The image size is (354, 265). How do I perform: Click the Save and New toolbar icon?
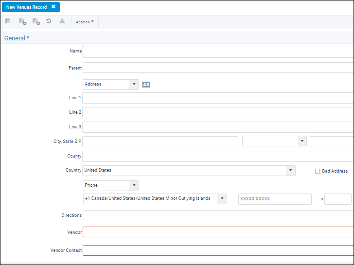click(x=36, y=22)
